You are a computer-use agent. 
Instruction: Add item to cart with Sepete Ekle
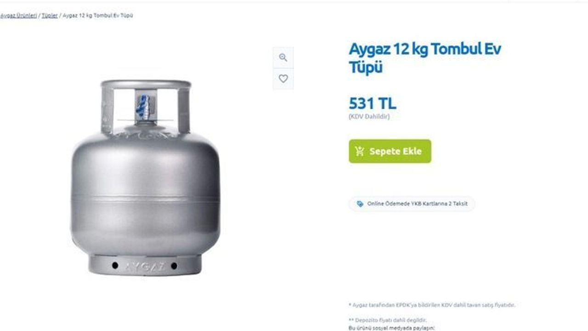point(390,151)
